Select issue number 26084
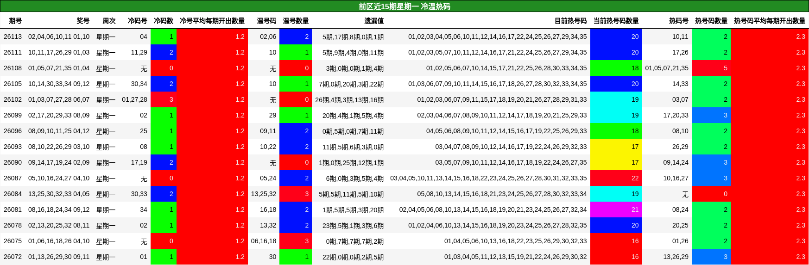This screenshot has width=809, height=265. click(13, 194)
